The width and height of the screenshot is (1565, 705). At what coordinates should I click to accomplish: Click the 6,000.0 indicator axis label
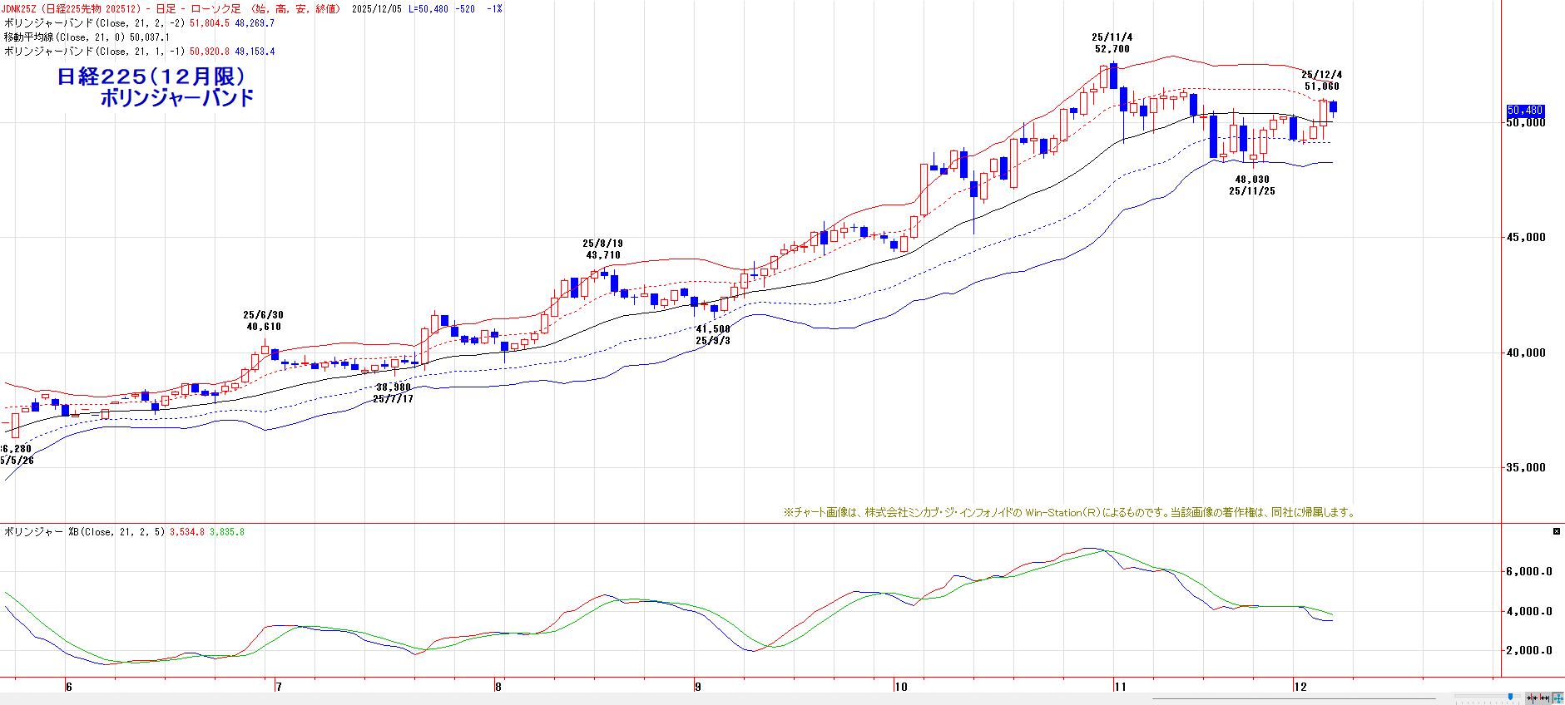[1529, 572]
